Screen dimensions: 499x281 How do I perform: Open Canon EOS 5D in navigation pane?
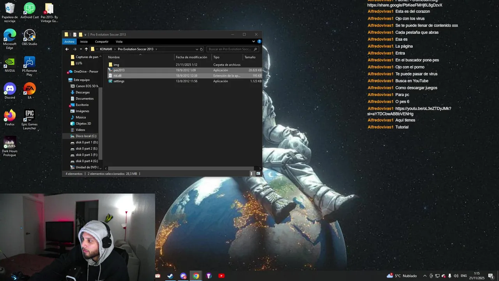[x=85, y=86]
